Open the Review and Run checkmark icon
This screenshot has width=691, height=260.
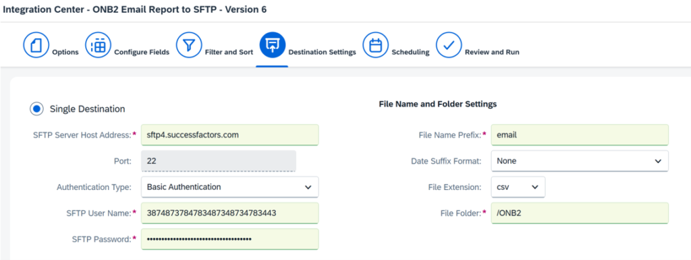pos(449,45)
